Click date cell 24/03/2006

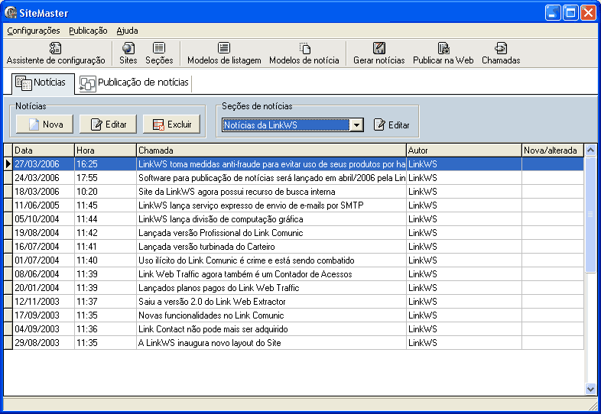point(44,178)
